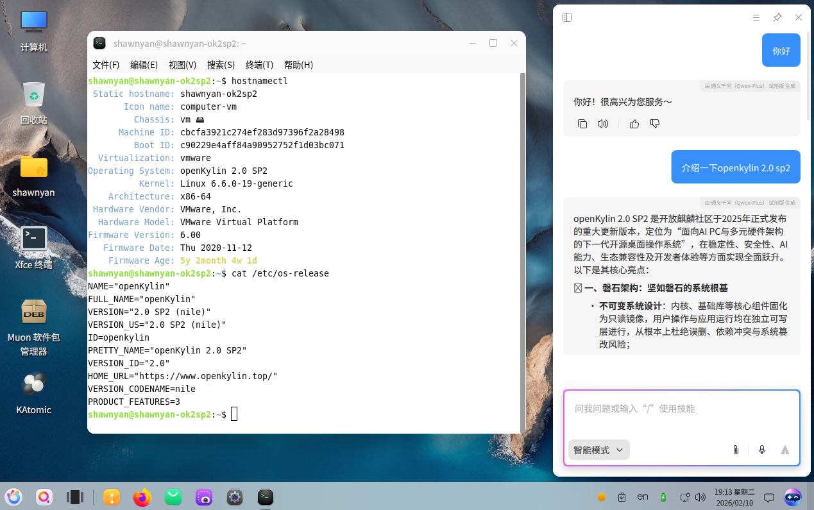Select the '你好' sent message bubble
814x510 pixels.
point(781,51)
